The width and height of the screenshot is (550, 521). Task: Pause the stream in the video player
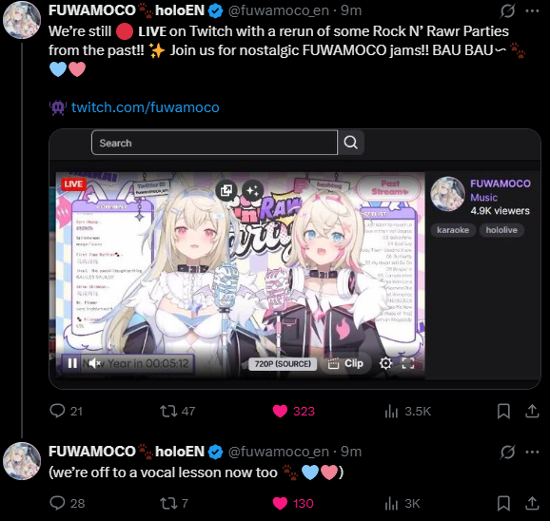[x=72, y=363]
